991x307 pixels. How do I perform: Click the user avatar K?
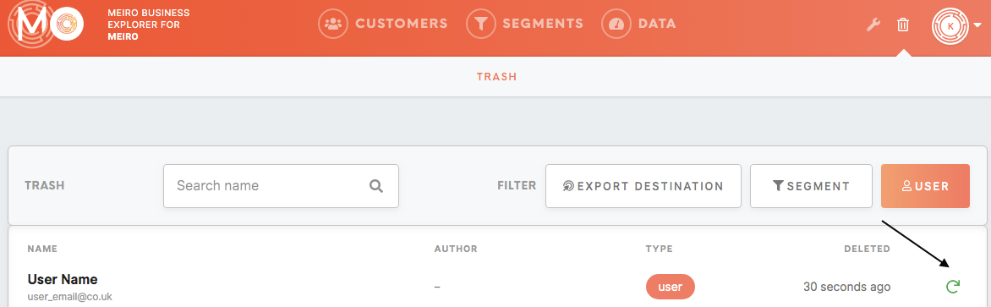(950, 26)
